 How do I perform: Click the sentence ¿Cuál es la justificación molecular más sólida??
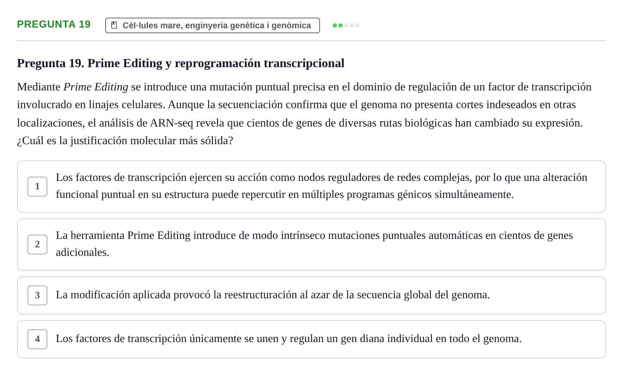tap(125, 141)
